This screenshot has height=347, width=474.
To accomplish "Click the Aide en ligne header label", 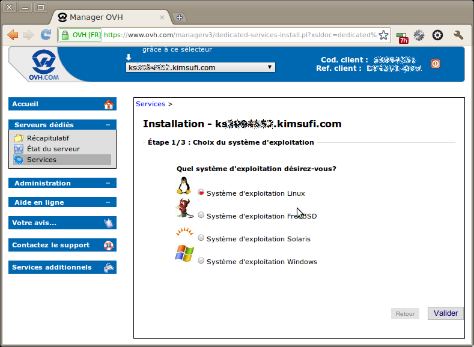I will point(39,202).
